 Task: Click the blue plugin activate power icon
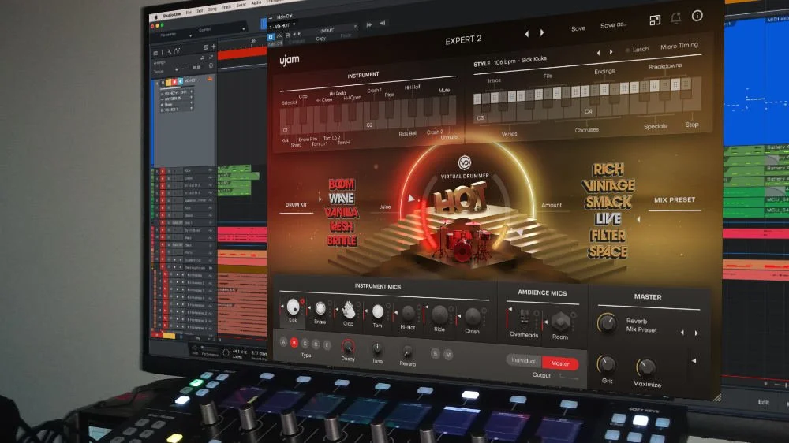tap(271, 37)
